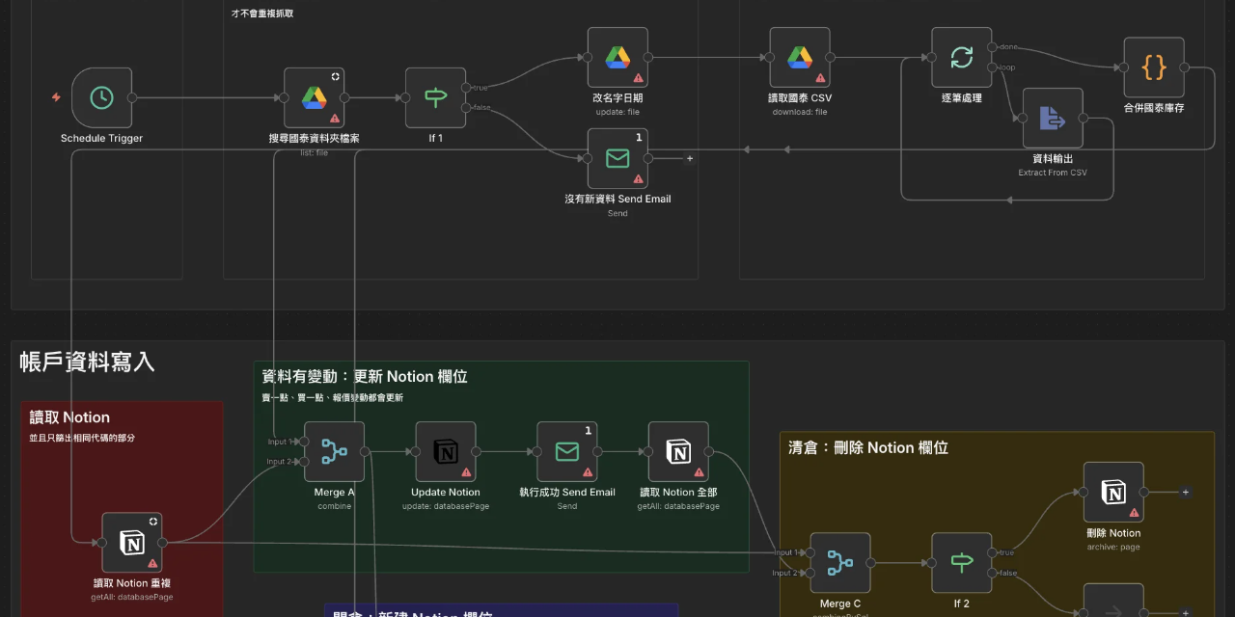Click warning icon on 讀取 Notion 全部 node

(x=700, y=472)
